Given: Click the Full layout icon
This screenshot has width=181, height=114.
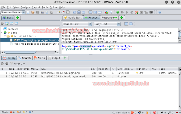Looking at the screenshot, I should pos(84,12).
